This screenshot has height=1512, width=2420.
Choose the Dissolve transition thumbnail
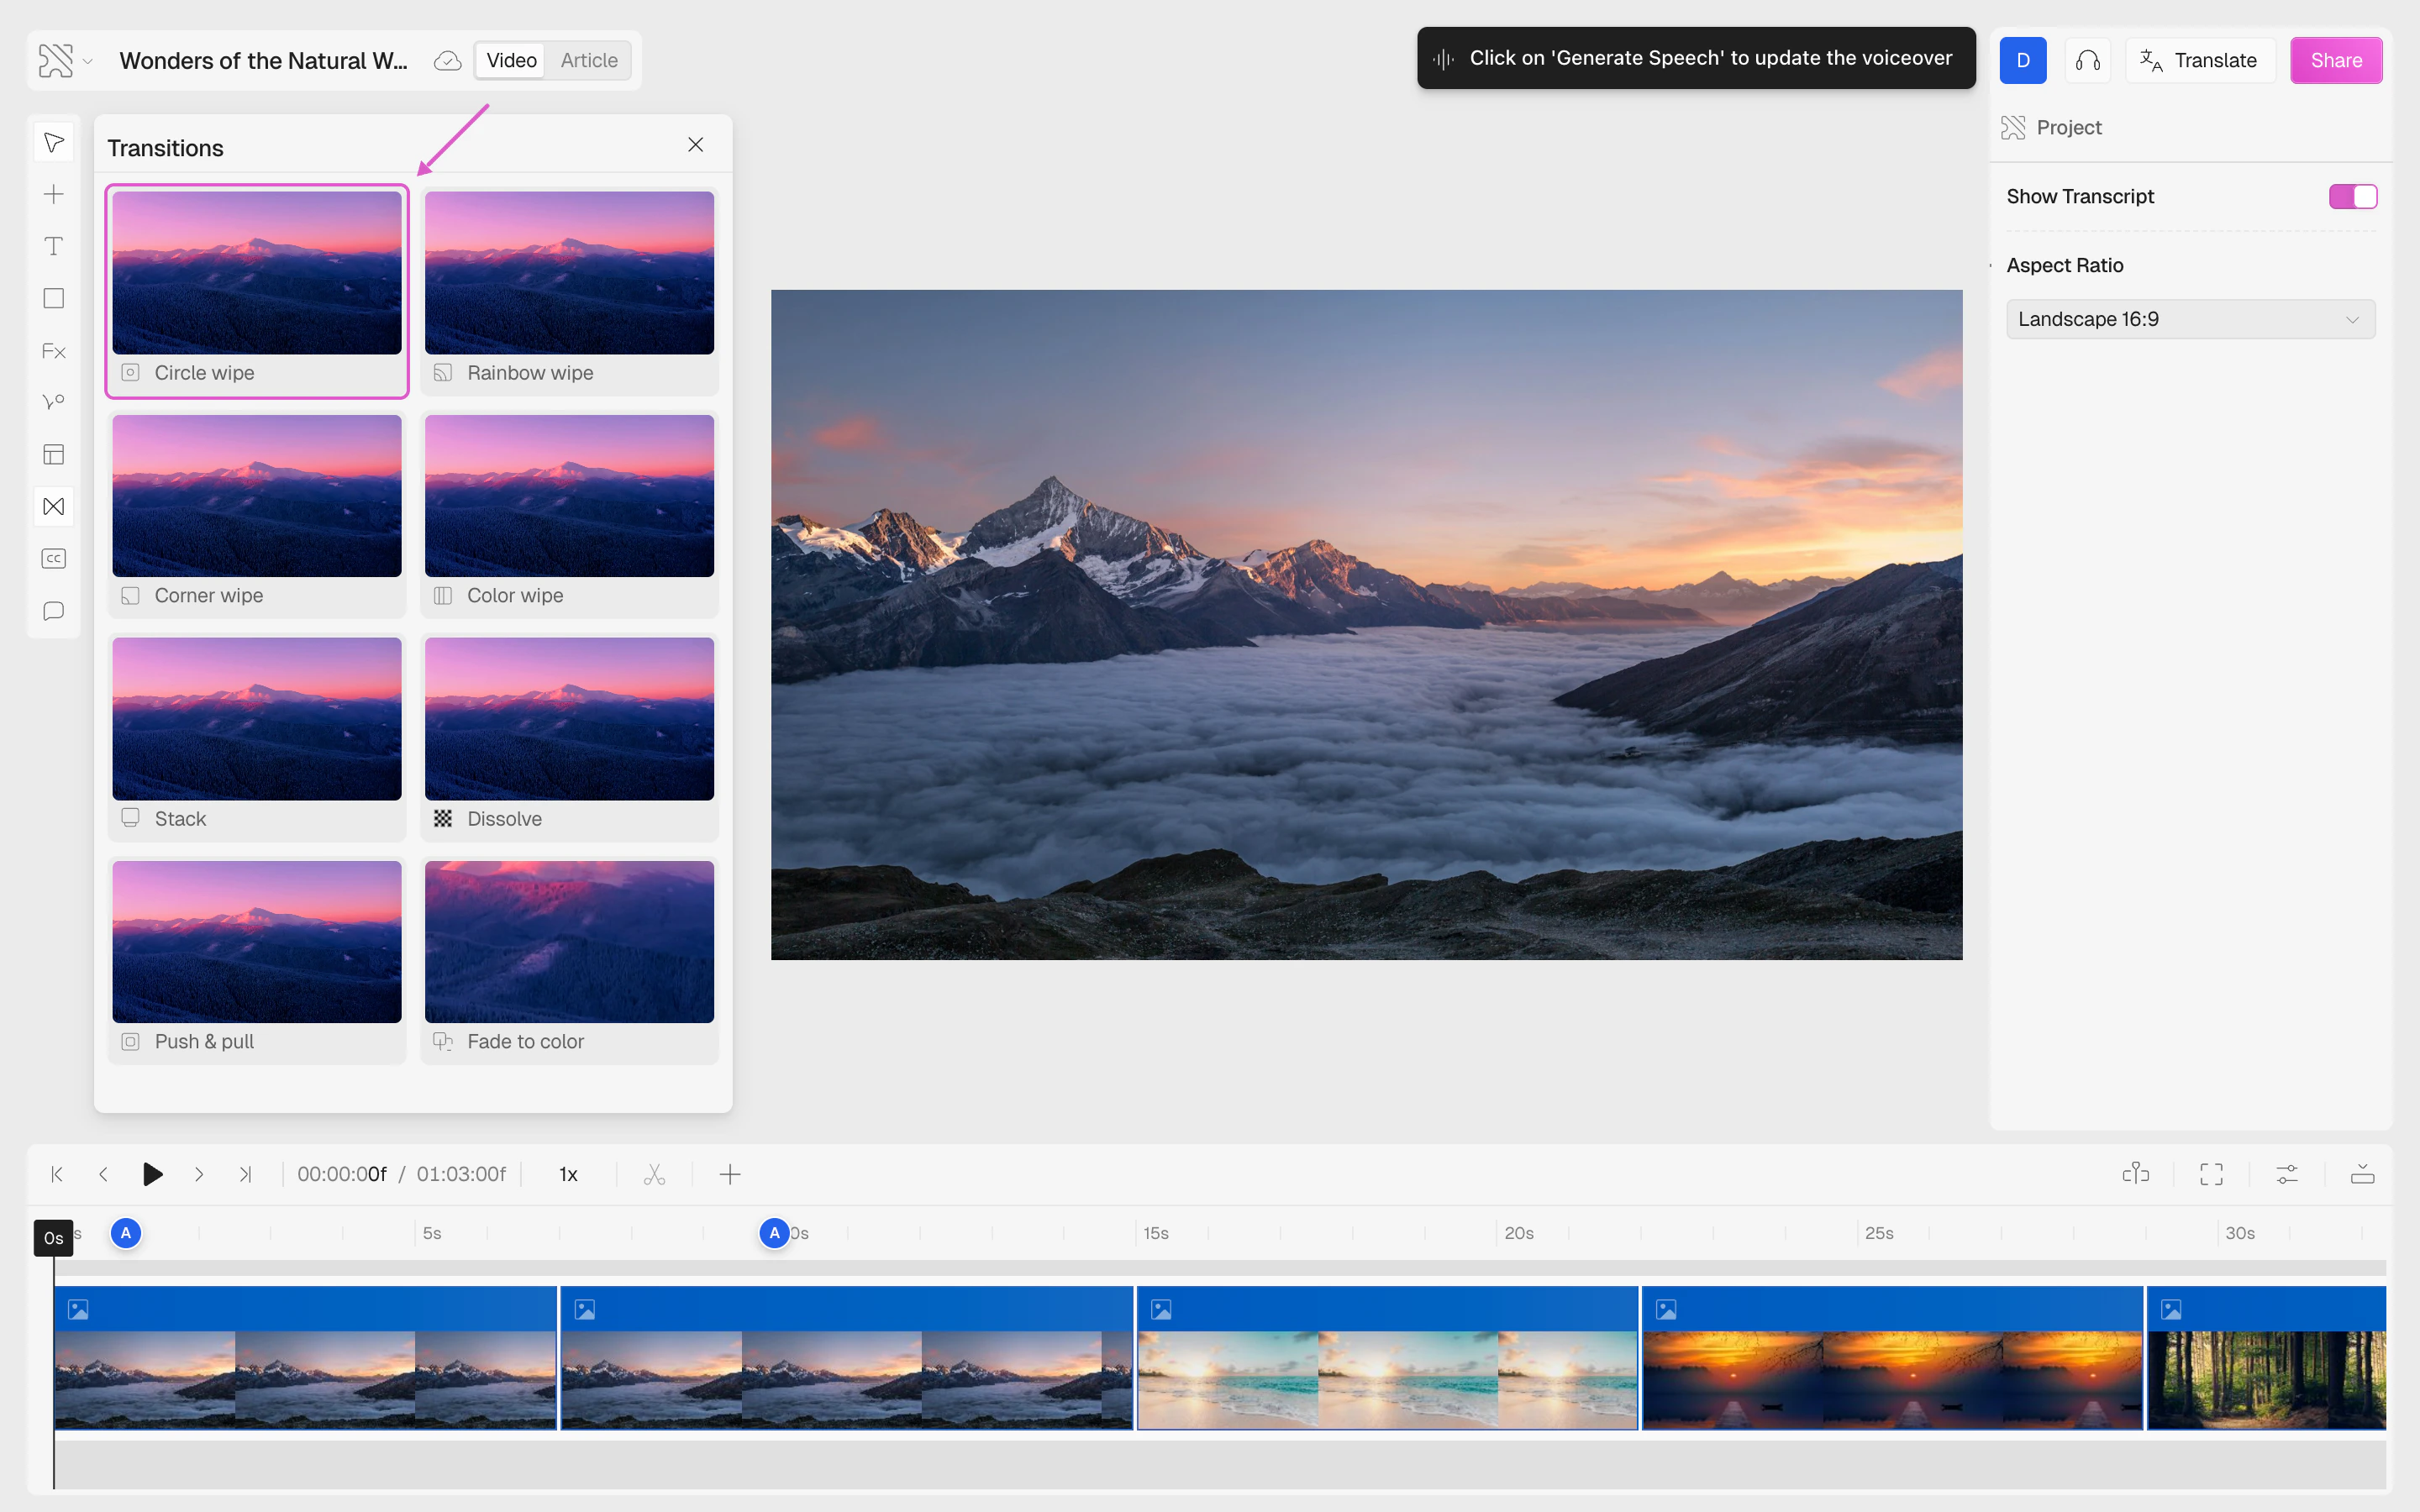[569, 718]
